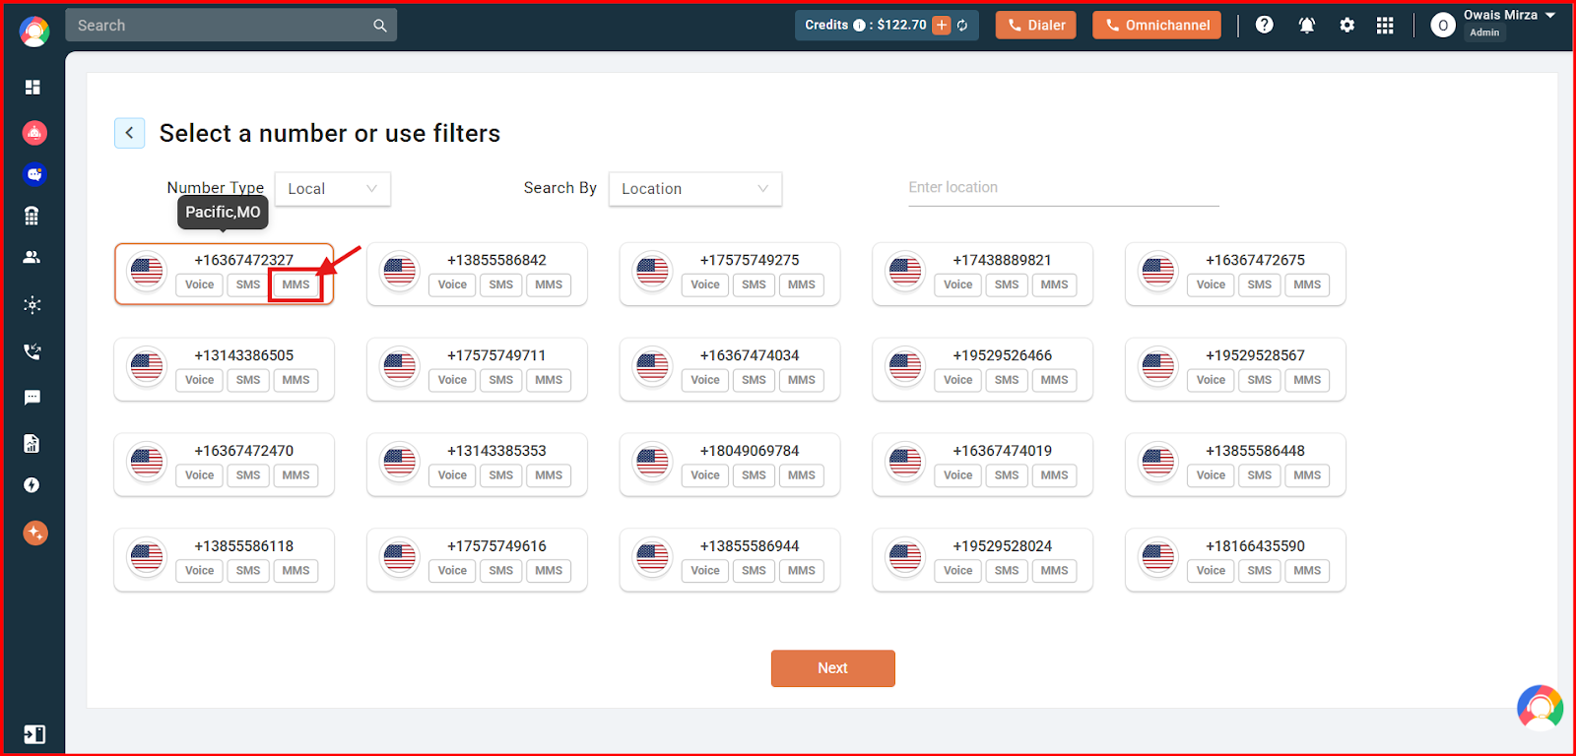Select number +16367474034
The height and width of the screenshot is (756, 1576).
coord(730,369)
